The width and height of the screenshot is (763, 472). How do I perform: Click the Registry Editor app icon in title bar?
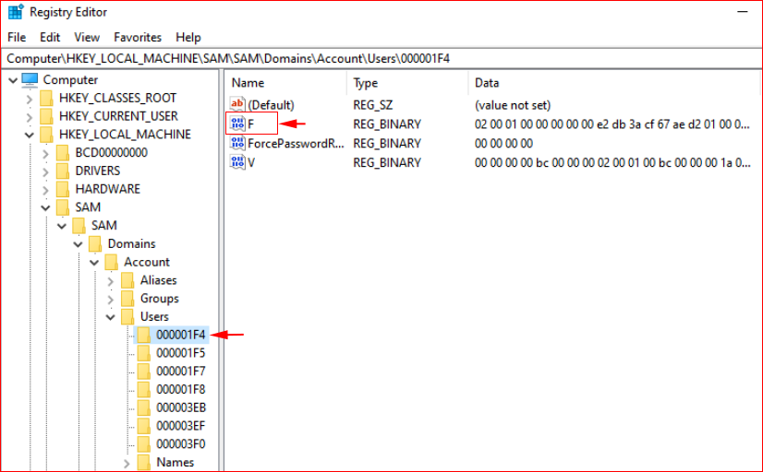(16, 12)
